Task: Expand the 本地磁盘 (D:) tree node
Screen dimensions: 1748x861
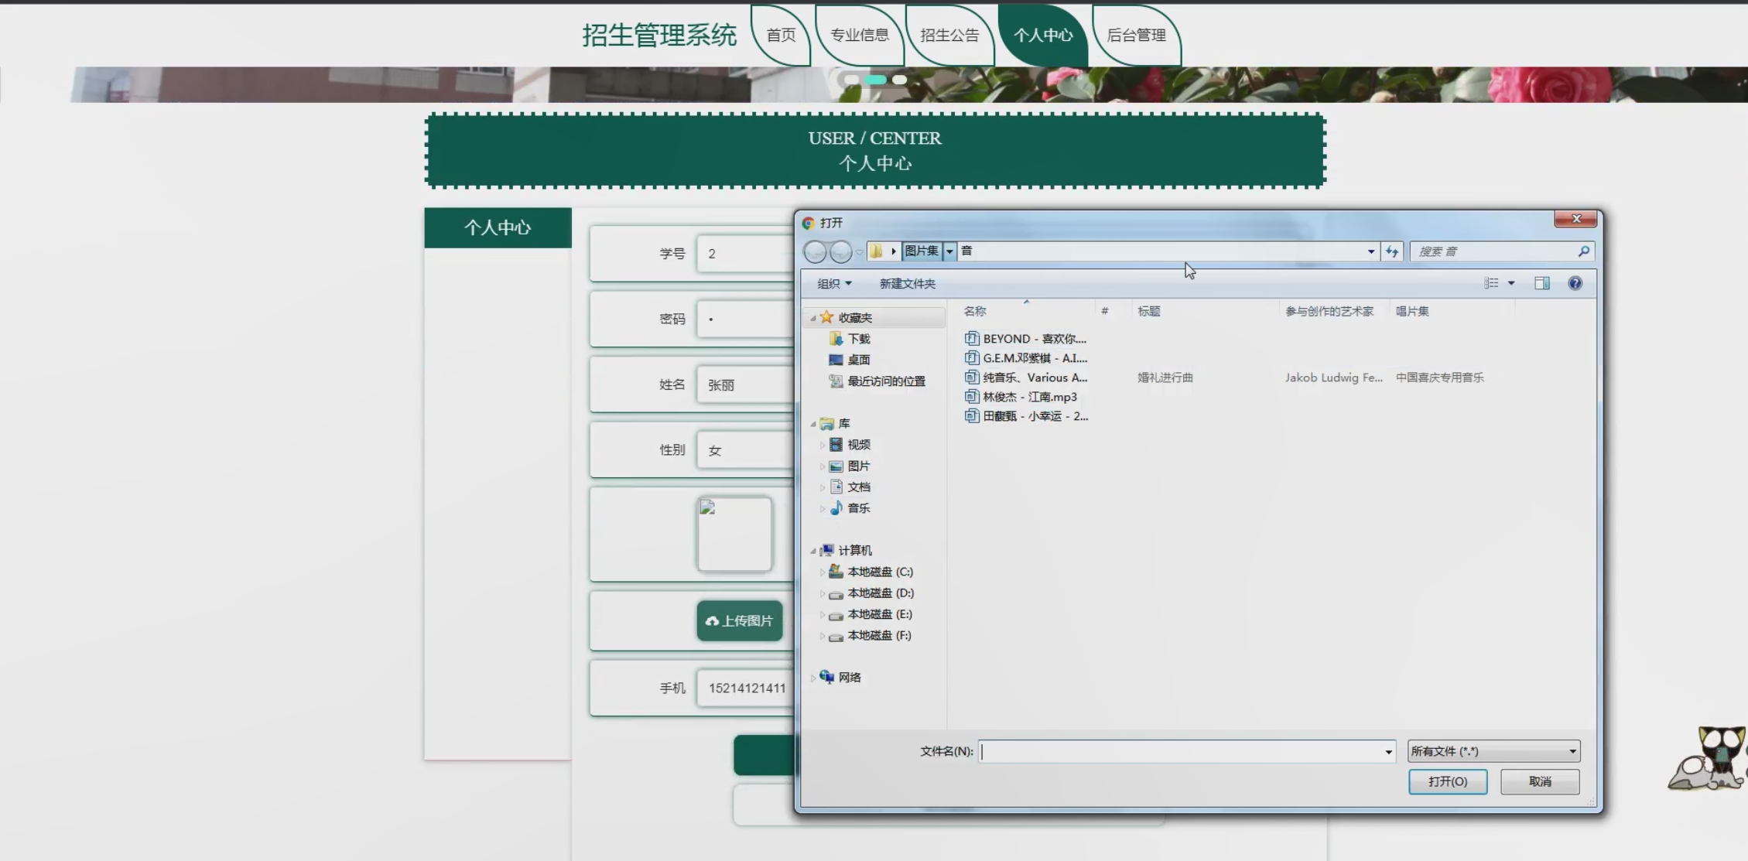Action: pos(822,593)
